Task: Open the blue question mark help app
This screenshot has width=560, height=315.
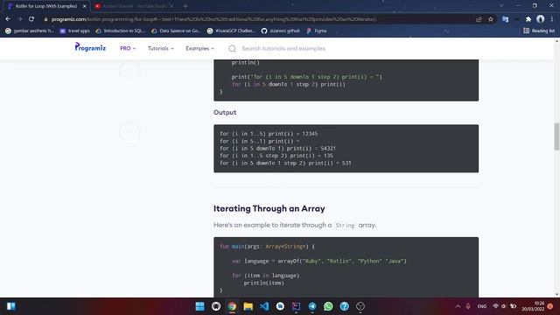Action: click(x=344, y=306)
